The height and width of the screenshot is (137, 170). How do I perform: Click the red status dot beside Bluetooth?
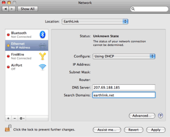[x=8, y=35]
